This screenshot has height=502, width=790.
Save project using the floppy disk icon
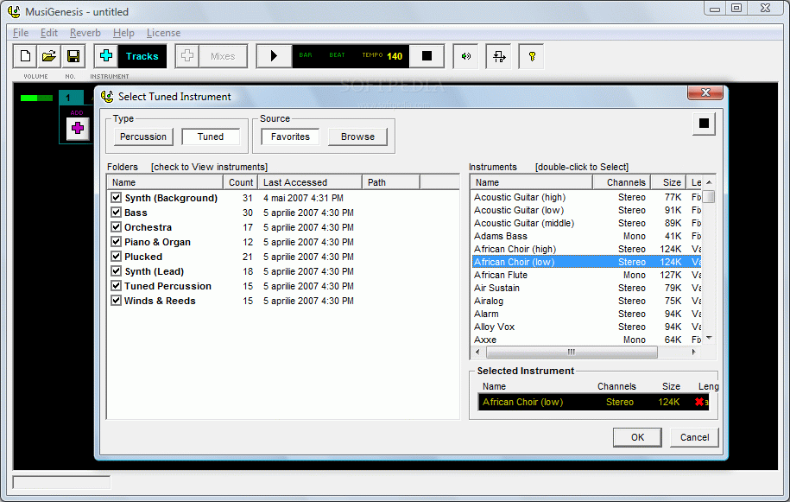[73, 56]
